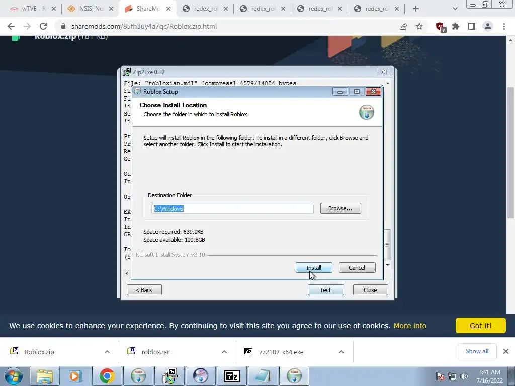This screenshot has height=386, width=515.
Task: Close the ShareMods browser tab
Action: [168, 9]
